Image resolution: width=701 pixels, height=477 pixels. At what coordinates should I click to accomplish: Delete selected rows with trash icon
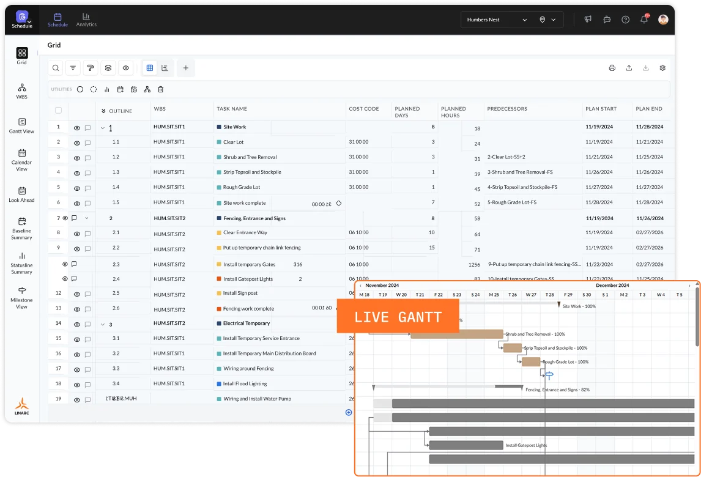click(x=160, y=89)
